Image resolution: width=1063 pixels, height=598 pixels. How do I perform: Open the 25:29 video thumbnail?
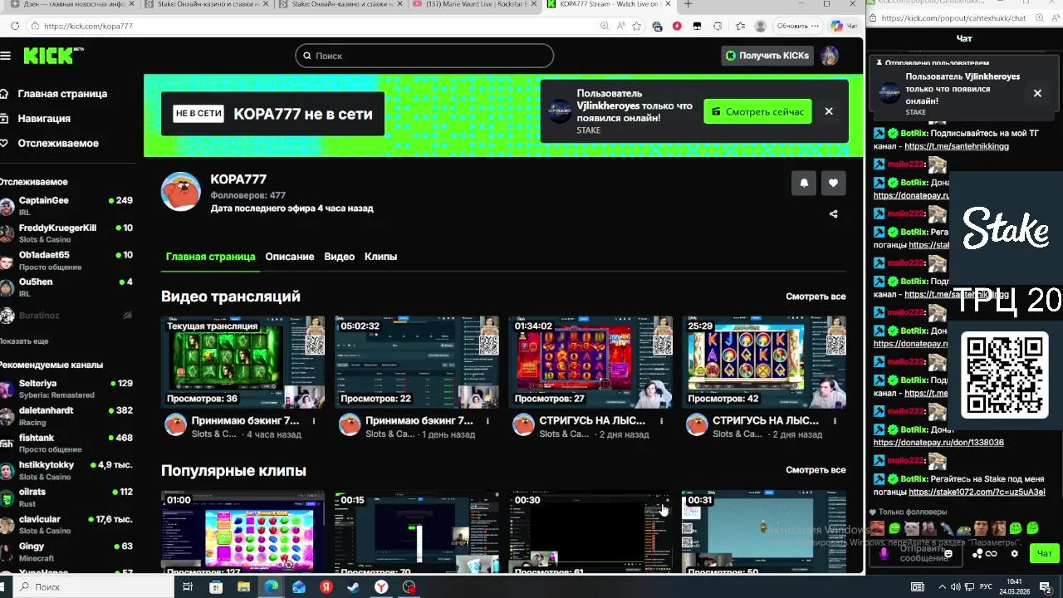(x=764, y=361)
